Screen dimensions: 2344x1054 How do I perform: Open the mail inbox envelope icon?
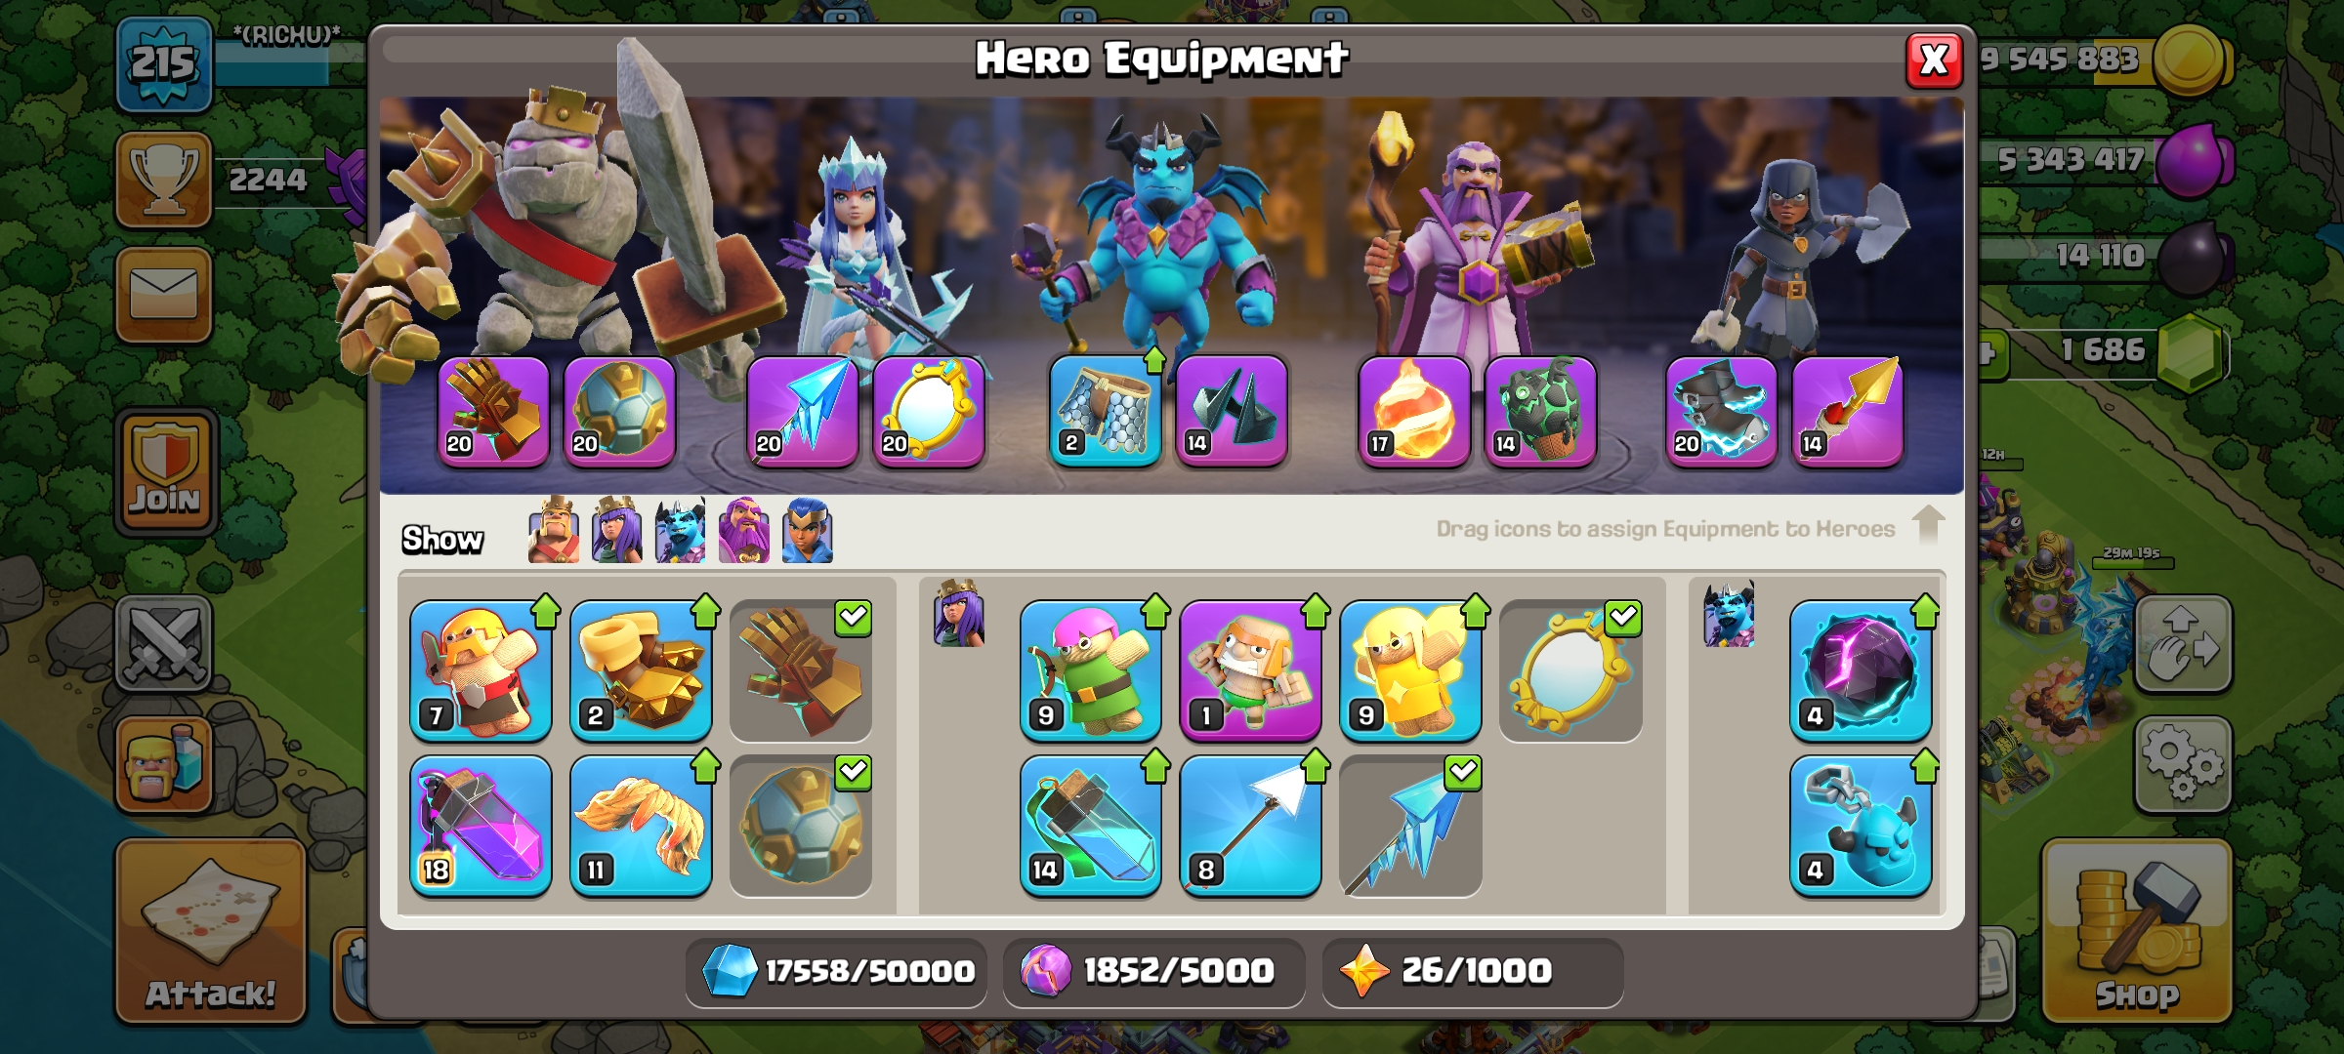[x=164, y=295]
